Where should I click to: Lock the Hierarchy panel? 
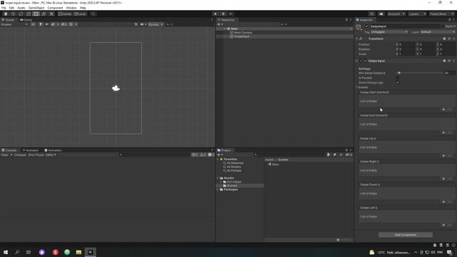coord(346,20)
